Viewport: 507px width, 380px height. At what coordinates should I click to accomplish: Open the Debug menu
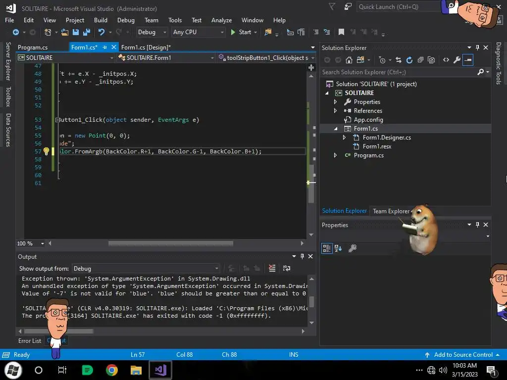(x=126, y=20)
